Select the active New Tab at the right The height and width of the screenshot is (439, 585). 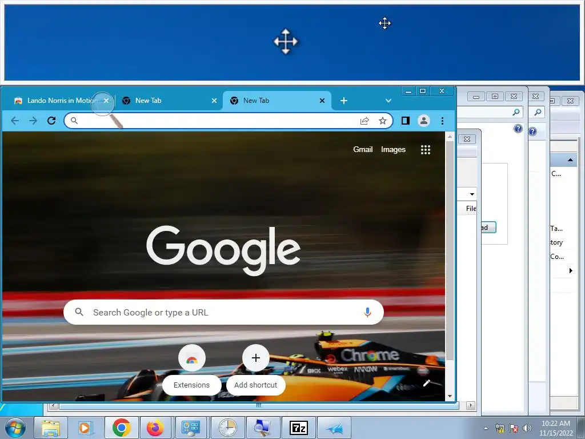(x=276, y=101)
